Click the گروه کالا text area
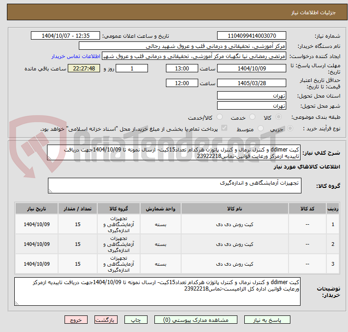The width and height of the screenshot is (348, 332). click(174, 186)
